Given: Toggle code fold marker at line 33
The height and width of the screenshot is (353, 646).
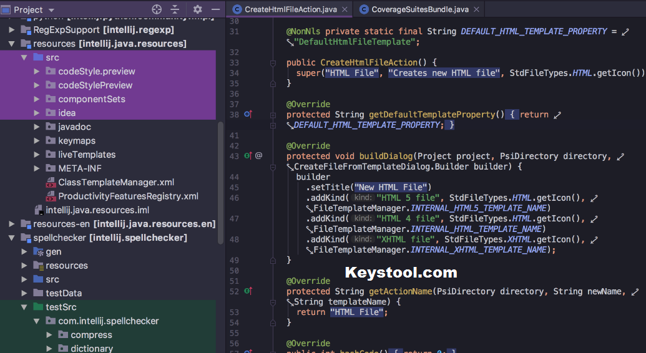Looking at the screenshot, I should coord(273,63).
